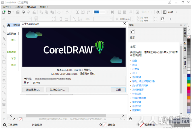Viewport: 192px width, 129px height.
Task: Expand the Open dropdown arrow
Action: pos(13,12)
